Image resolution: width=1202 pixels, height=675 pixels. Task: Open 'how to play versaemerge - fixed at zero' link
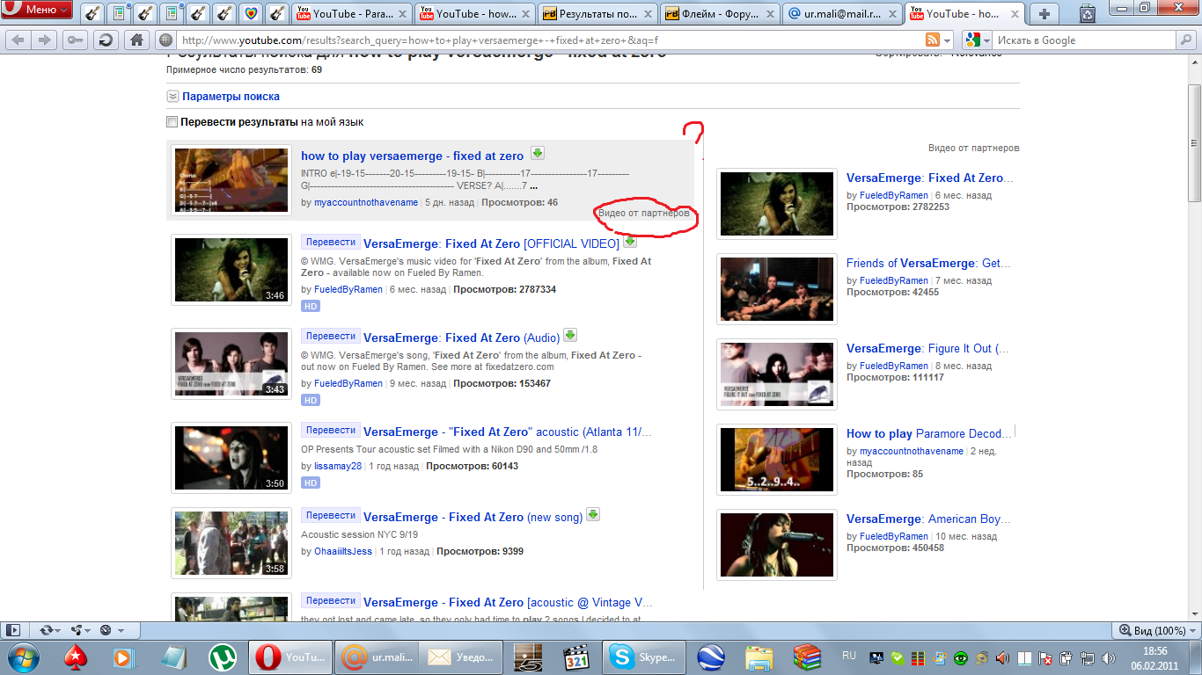(412, 156)
